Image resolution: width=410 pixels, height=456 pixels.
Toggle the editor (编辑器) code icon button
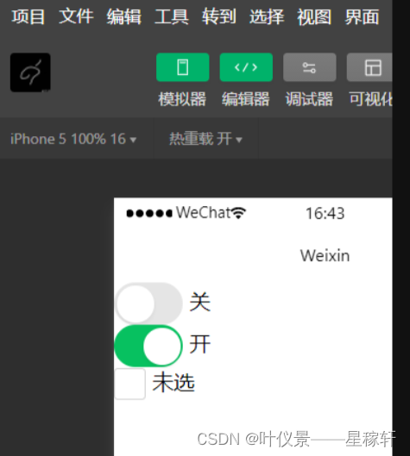246,67
